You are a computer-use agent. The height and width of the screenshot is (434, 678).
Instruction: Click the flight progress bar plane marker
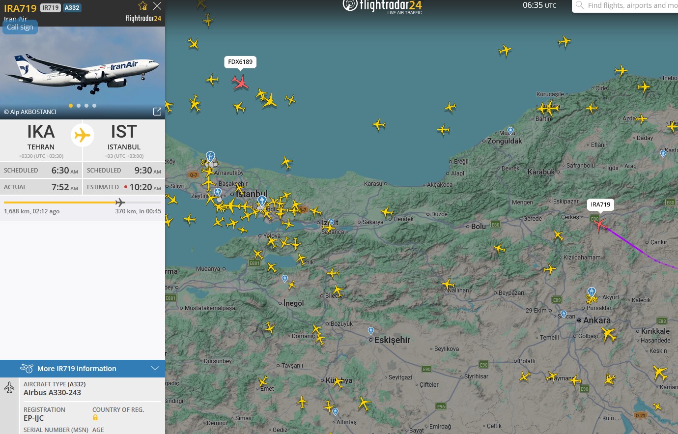(120, 203)
